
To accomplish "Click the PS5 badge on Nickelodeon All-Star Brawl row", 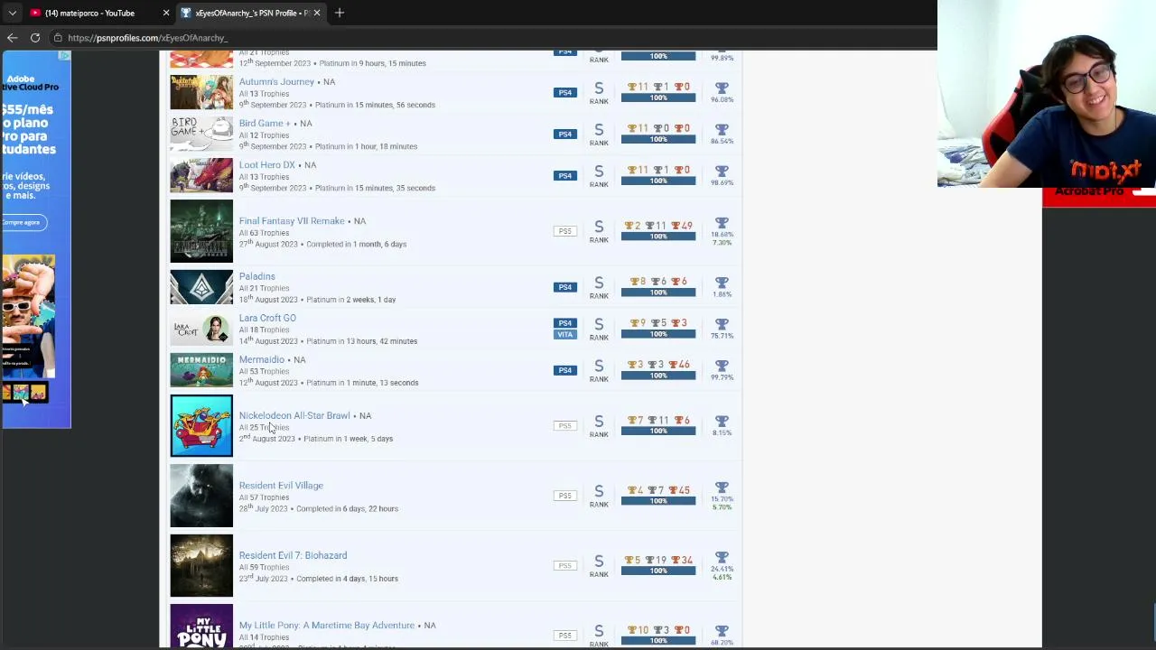I will pyautogui.click(x=564, y=426).
